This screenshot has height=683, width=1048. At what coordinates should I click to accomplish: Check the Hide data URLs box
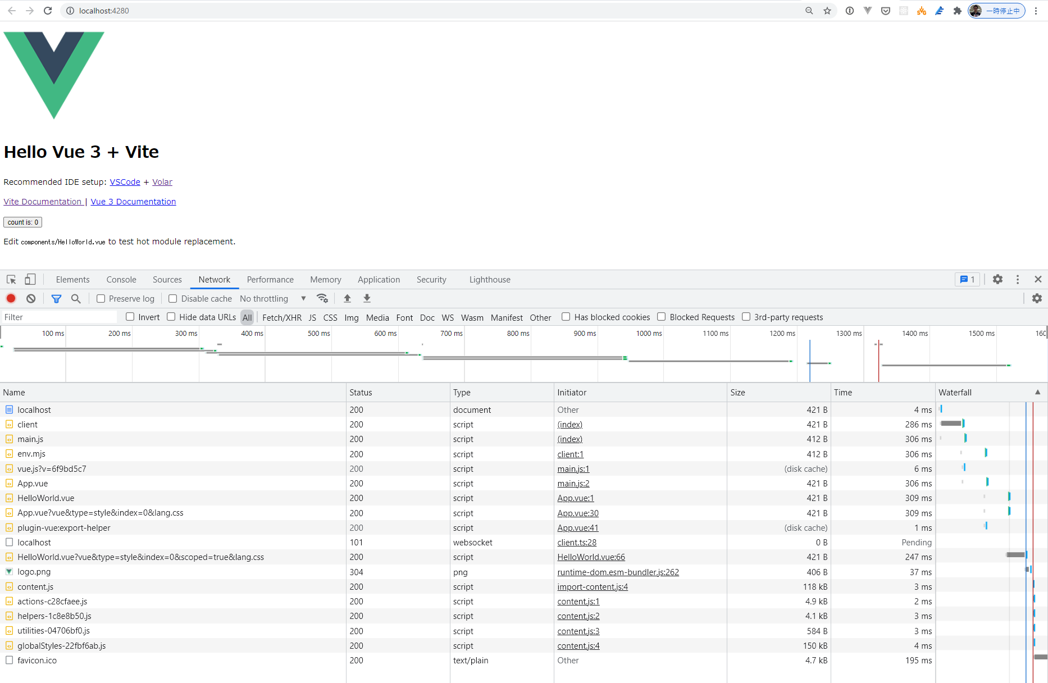pyautogui.click(x=171, y=317)
